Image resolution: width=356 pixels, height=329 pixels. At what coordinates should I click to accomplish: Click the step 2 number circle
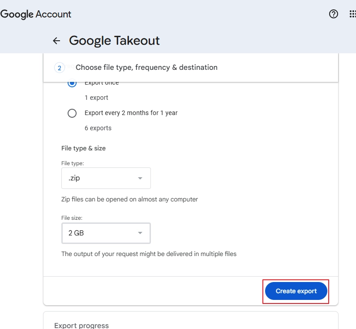pyautogui.click(x=60, y=68)
